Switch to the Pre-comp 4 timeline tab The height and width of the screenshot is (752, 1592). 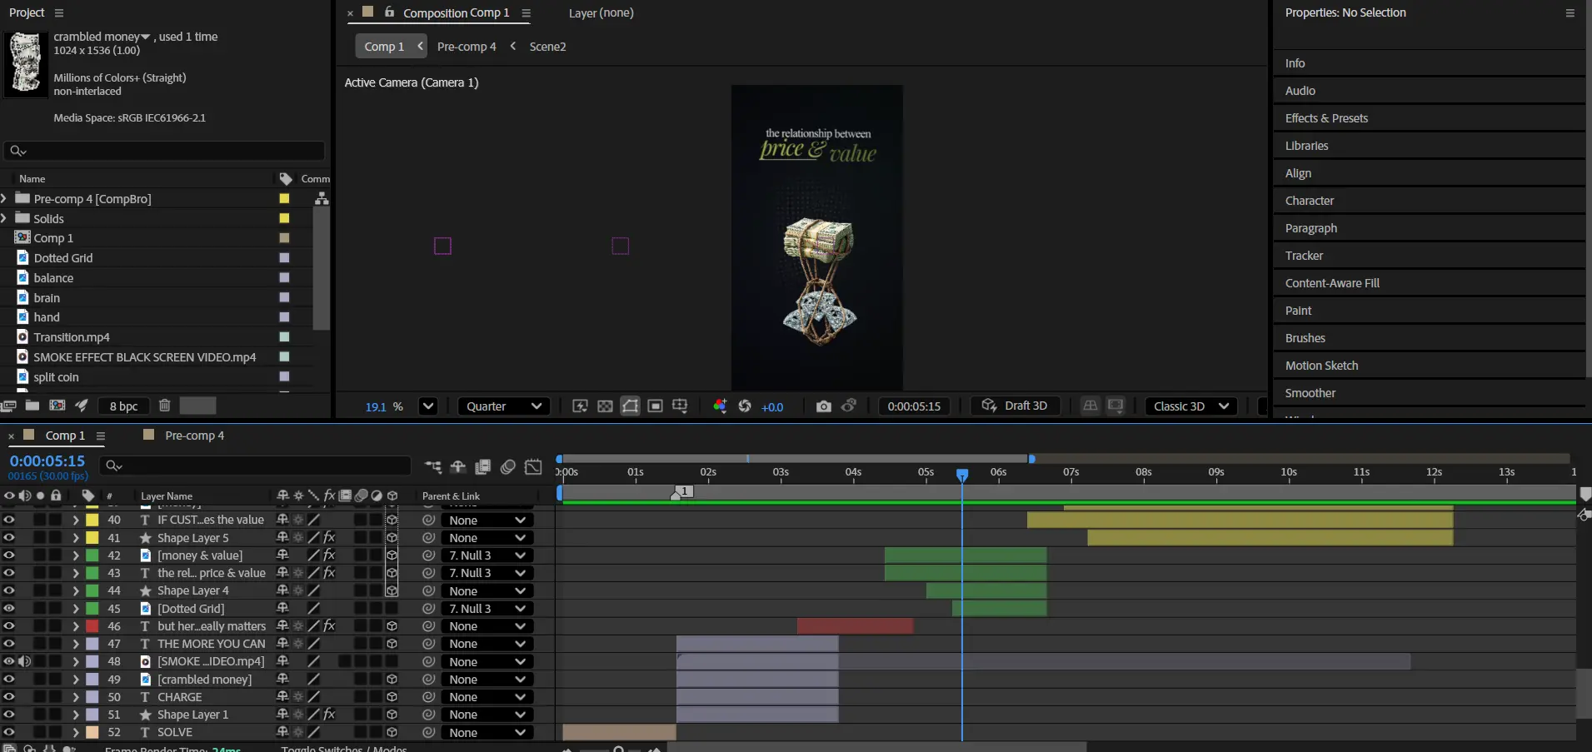(193, 436)
